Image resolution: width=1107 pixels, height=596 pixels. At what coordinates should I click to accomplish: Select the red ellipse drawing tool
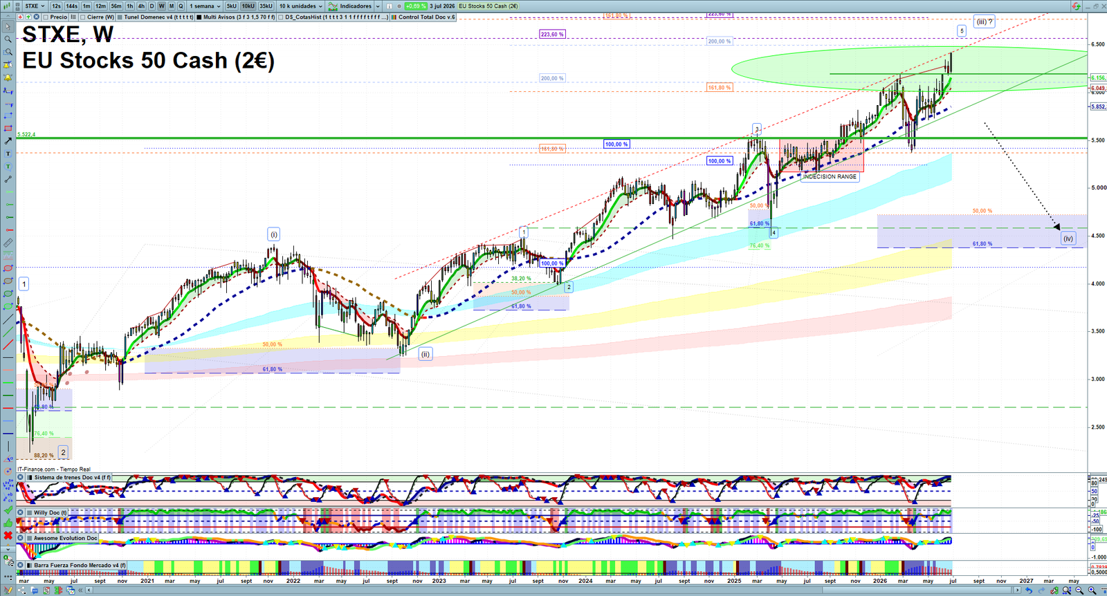(8, 268)
